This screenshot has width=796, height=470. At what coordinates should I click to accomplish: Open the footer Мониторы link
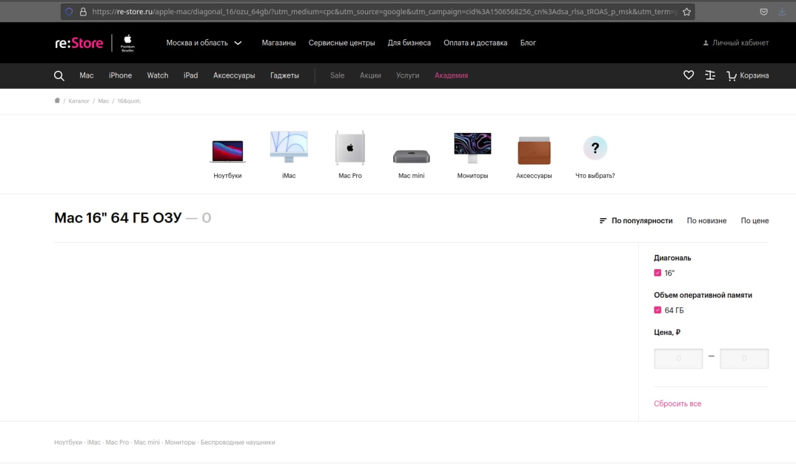[180, 443]
